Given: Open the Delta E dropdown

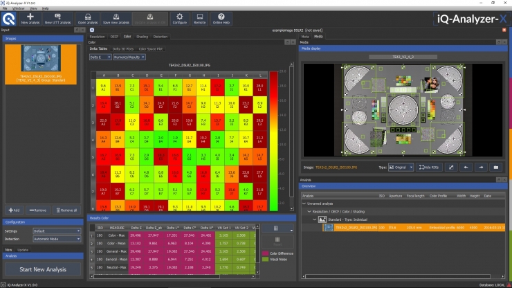Looking at the screenshot, I should (x=100, y=57).
